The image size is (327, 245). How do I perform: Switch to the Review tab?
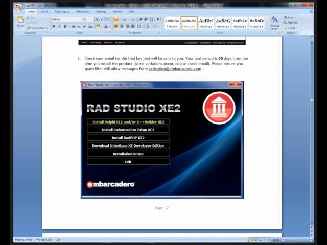click(118, 12)
